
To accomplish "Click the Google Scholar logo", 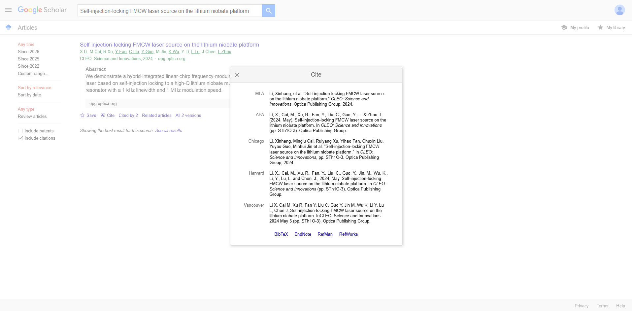I will point(42,10).
